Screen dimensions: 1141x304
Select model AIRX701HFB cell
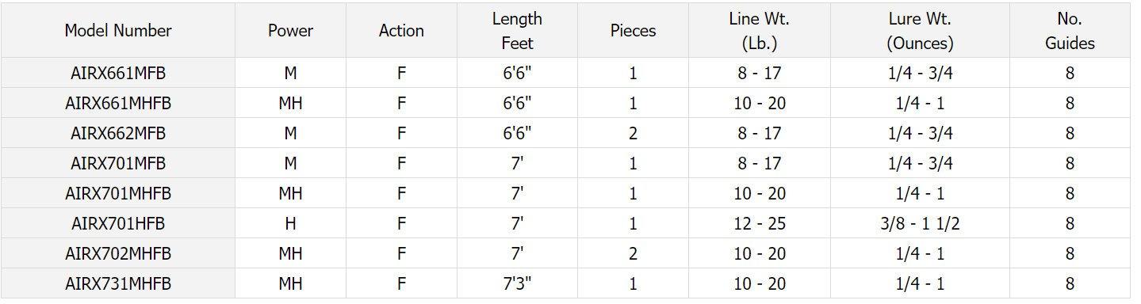click(118, 223)
